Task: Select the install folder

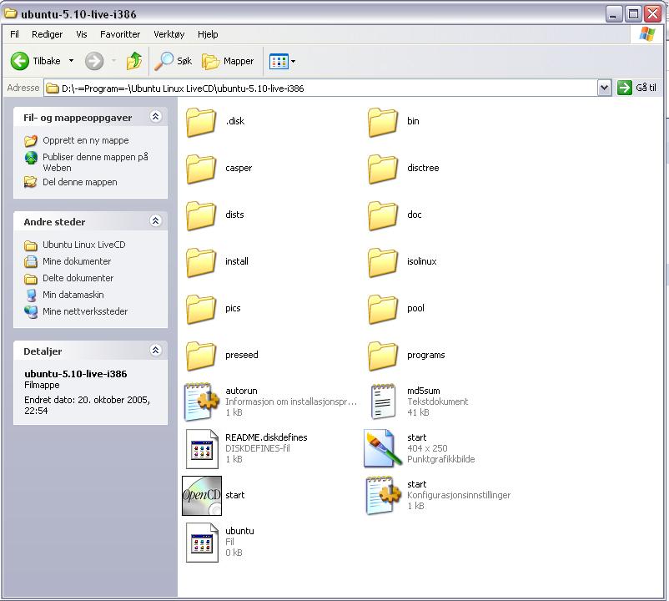Action: (217, 261)
